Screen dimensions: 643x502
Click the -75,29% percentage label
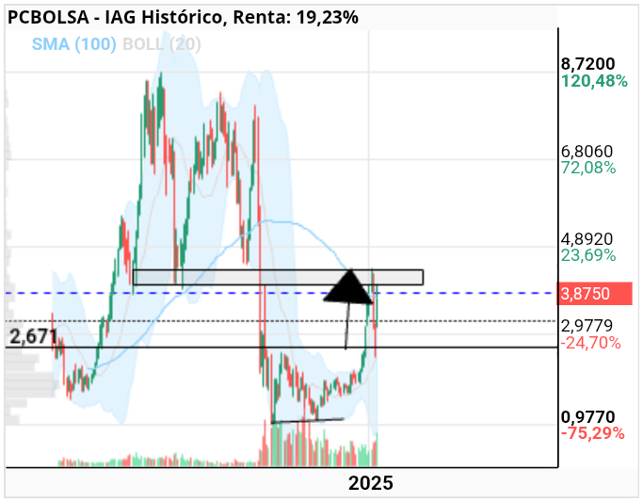(592, 433)
